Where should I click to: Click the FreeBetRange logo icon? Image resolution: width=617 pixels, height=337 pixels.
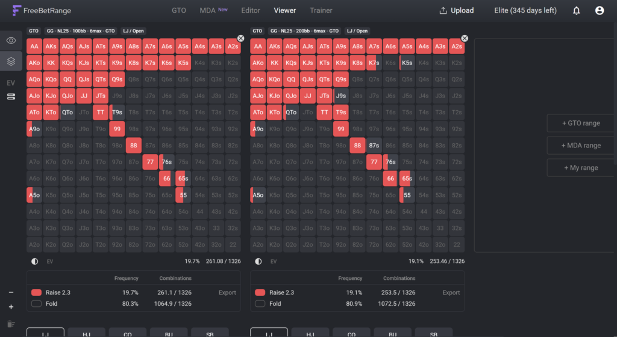coord(16,11)
